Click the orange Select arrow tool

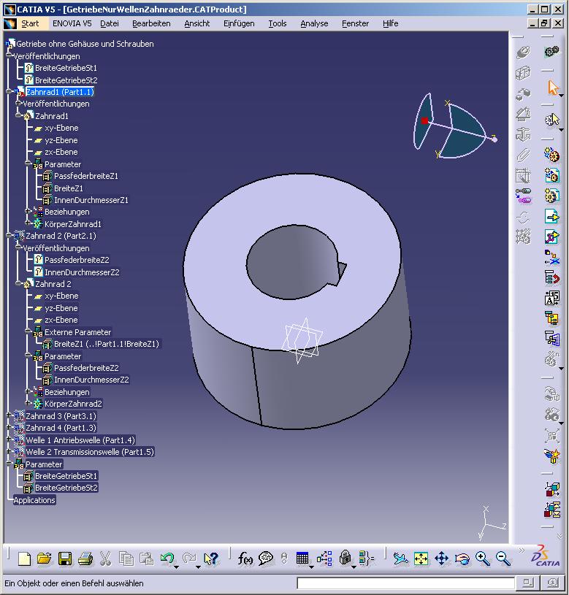(x=553, y=88)
